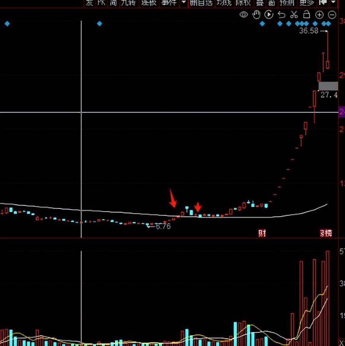Click the 除权 button

point(243,3)
